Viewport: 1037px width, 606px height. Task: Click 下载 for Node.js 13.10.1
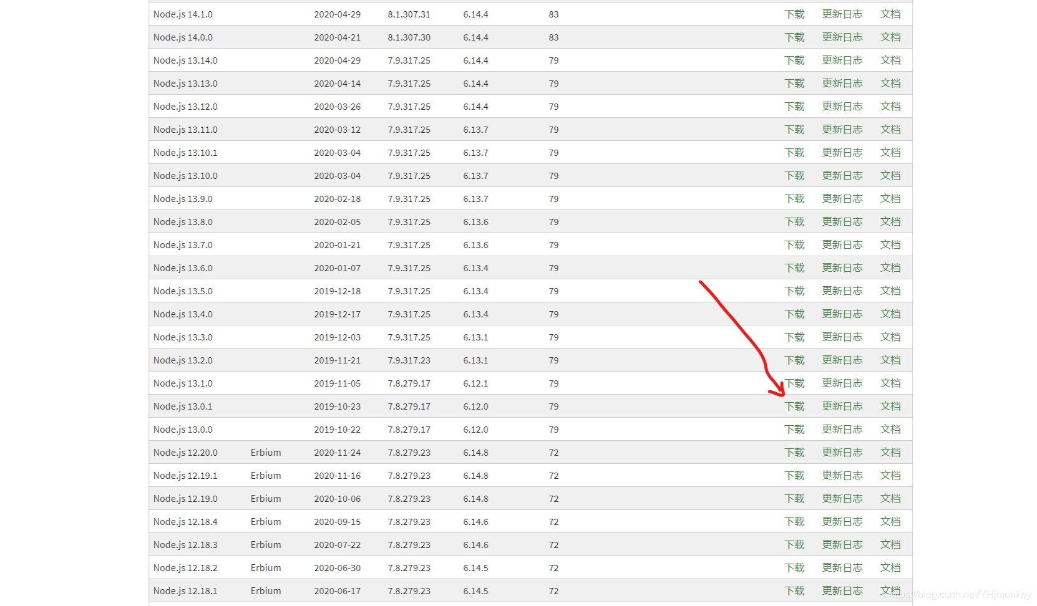click(x=794, y=153)
